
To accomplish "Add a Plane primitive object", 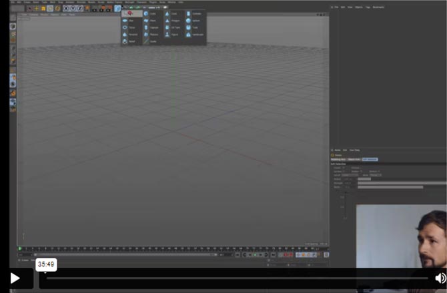I will coord(149,21).
